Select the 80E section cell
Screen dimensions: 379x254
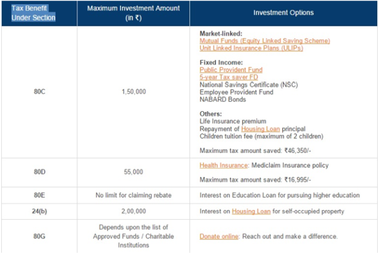(39, 195)
